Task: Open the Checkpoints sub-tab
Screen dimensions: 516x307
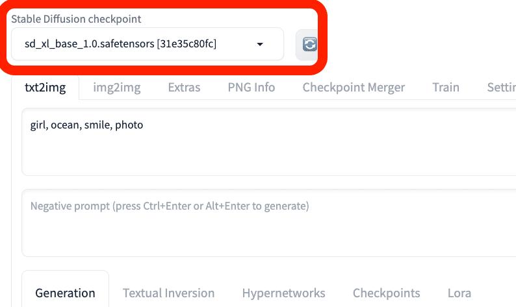Action: tap(386, 293)
